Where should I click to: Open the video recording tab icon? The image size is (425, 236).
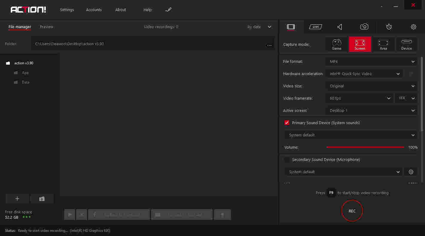coord(291,27)
